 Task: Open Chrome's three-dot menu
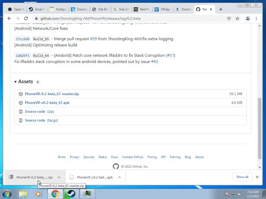[256, 18]
